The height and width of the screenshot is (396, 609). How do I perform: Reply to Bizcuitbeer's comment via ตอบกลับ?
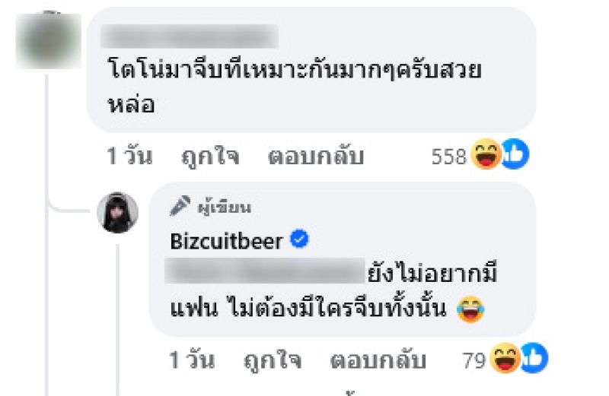pyautogui.click(x=378, y=360)
